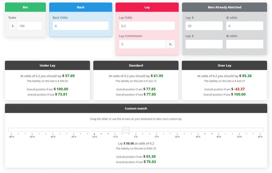
Task: Select the Lay Odds input field
Action: (x=147, y=26)
